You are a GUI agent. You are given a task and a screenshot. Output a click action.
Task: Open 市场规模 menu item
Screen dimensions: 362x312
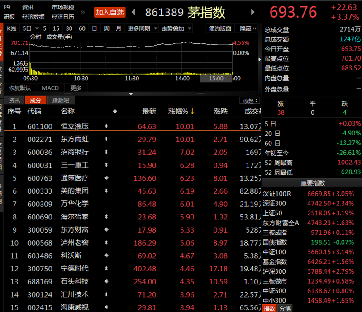point(63,7)
